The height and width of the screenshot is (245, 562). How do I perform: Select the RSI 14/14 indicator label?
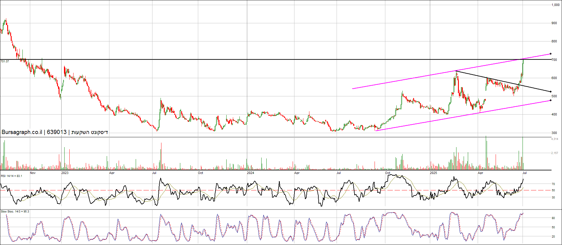[11, 176]
